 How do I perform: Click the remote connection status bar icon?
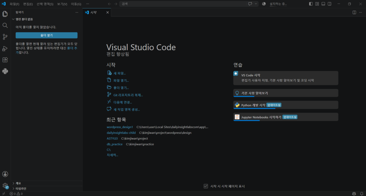pos(4,194)
